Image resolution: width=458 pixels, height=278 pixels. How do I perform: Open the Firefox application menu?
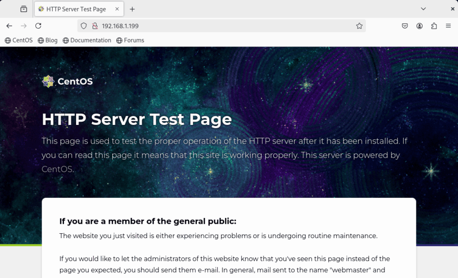click(x=448, y=26)
